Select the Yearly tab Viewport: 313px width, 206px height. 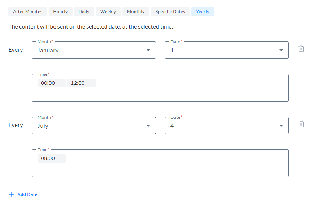coord(203,12)
